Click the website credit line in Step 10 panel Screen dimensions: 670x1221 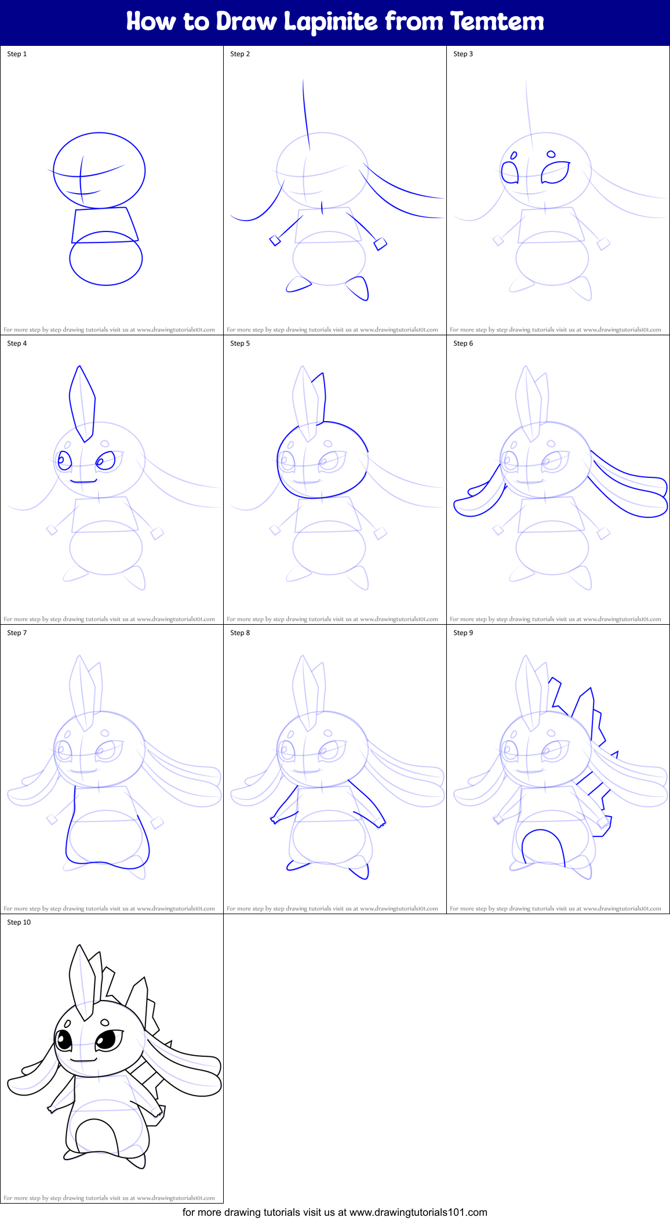109,1198
